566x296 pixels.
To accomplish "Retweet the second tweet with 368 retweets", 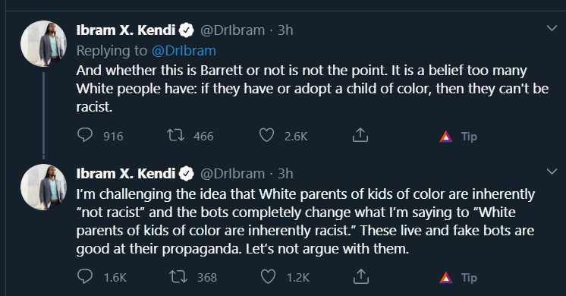I will pos(178,276).
